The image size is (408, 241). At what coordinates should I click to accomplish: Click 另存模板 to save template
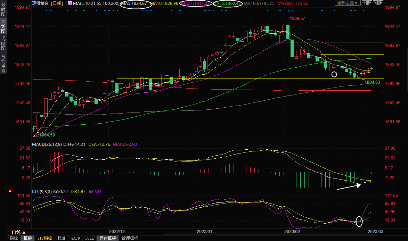pos(107,238)
